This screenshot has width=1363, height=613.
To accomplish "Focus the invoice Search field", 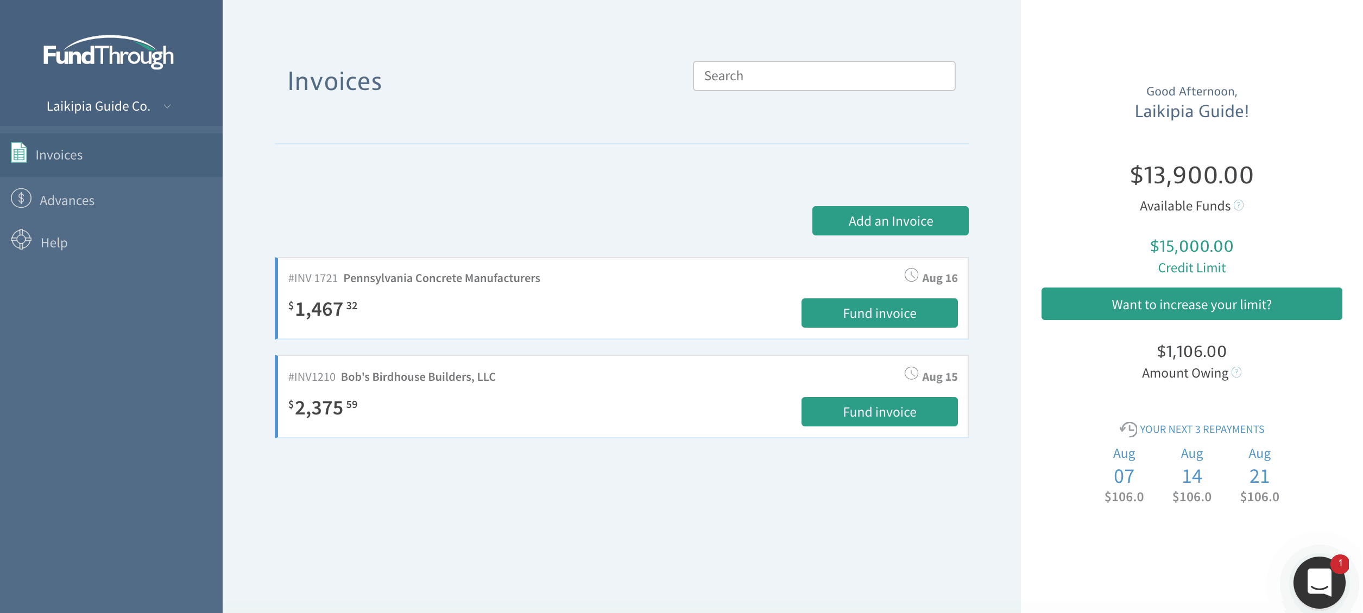I will tap(824, 76).
